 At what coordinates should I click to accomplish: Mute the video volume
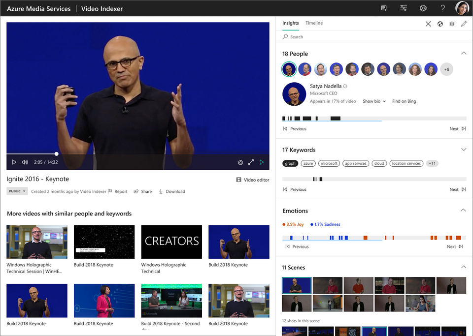(x=25, y=162)
